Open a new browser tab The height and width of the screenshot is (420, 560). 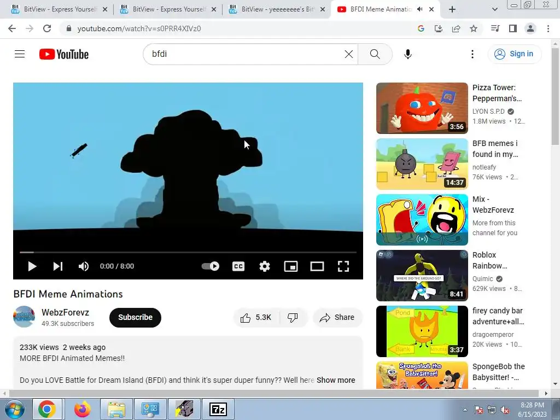click(452, 10)
